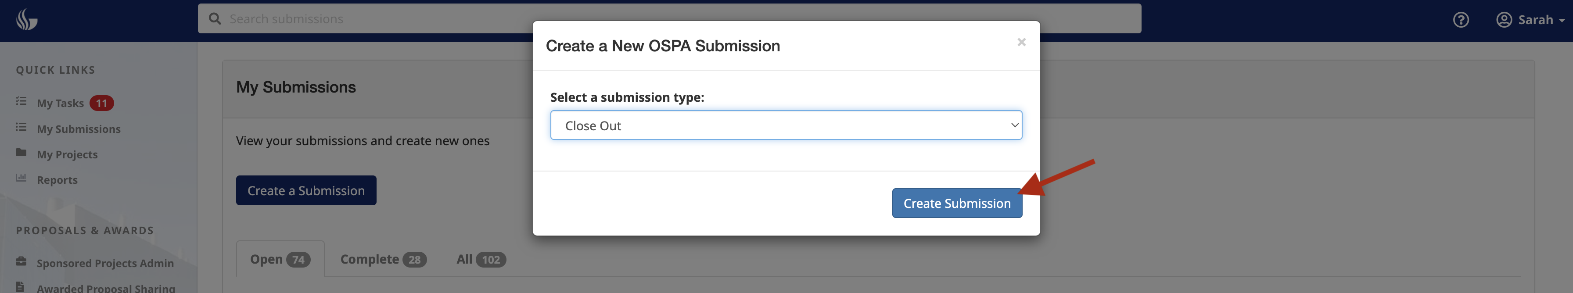
Task: Open the submission type dropdown
Action: (x=786, y=126)
